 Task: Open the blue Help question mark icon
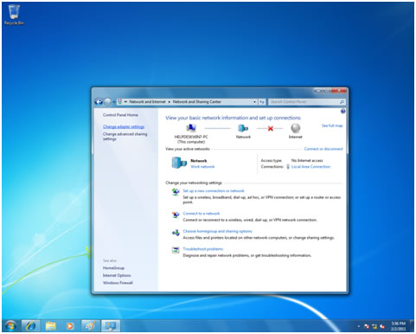tap(342, 112)
